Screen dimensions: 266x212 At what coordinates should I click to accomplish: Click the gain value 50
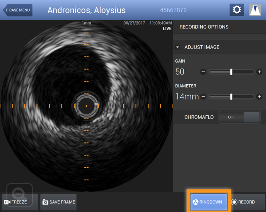click(180, 72)
